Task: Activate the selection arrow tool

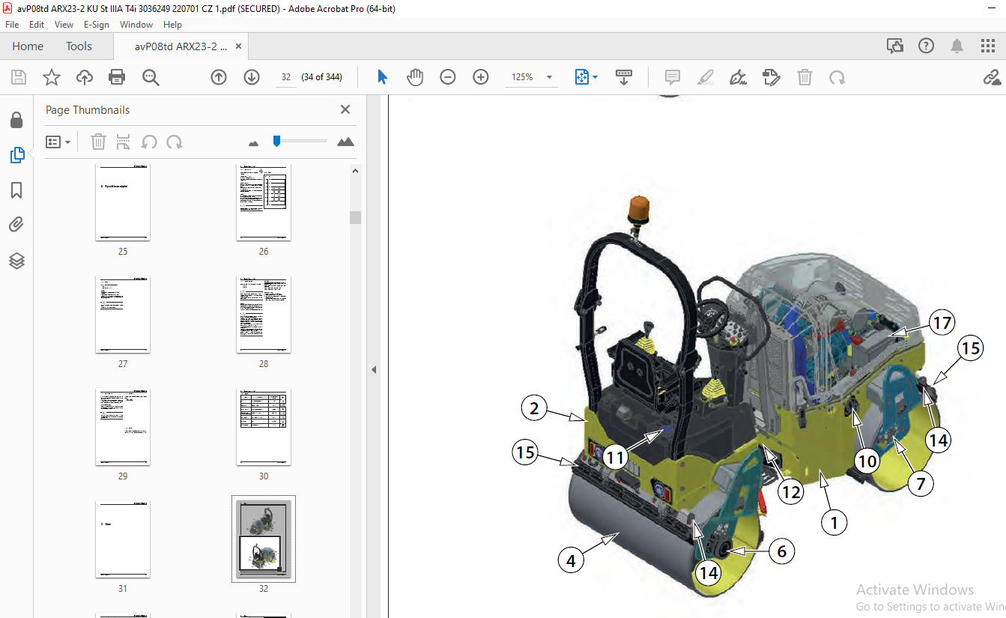Action: tap(382, 77)
